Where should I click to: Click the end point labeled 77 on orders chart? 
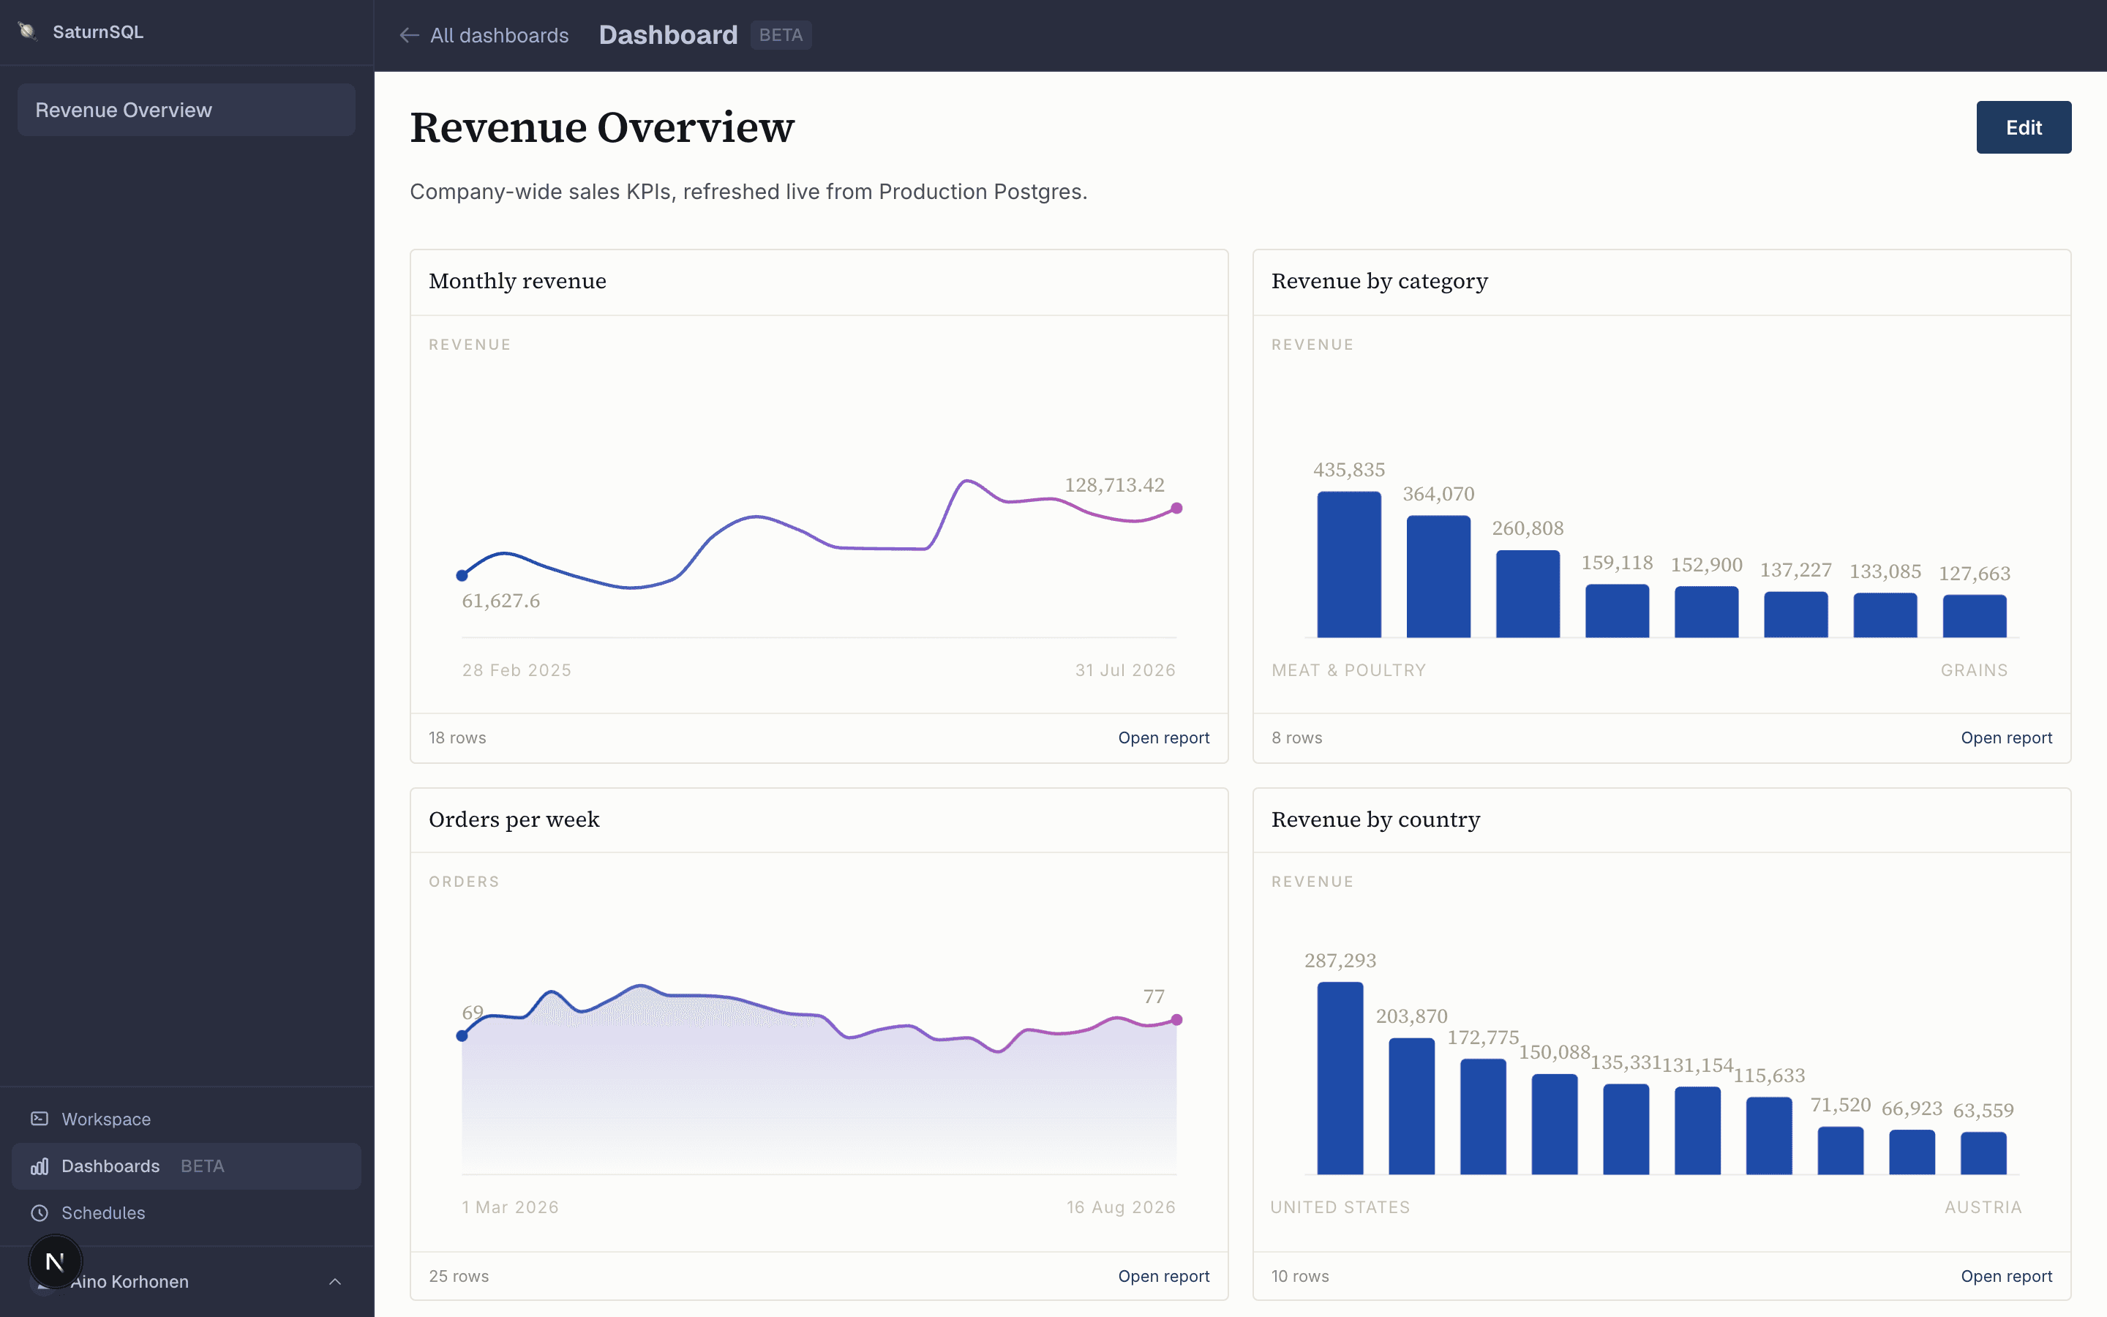tap(1176, 1019)
